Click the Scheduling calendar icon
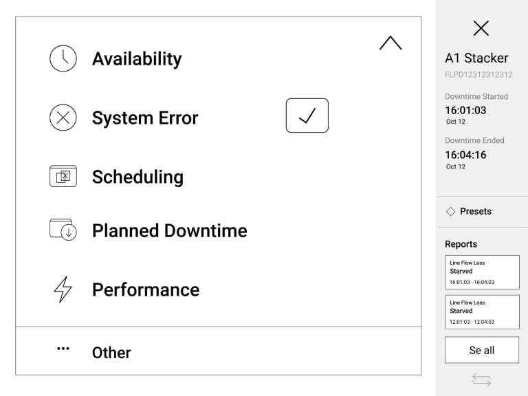Viewport: 528px width, 396px height. tap(61, 177)
